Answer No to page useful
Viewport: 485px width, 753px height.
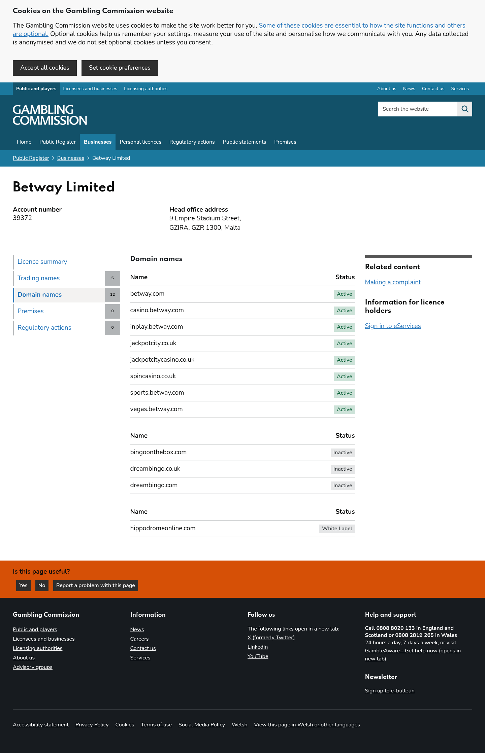click(x=42, y=585)
